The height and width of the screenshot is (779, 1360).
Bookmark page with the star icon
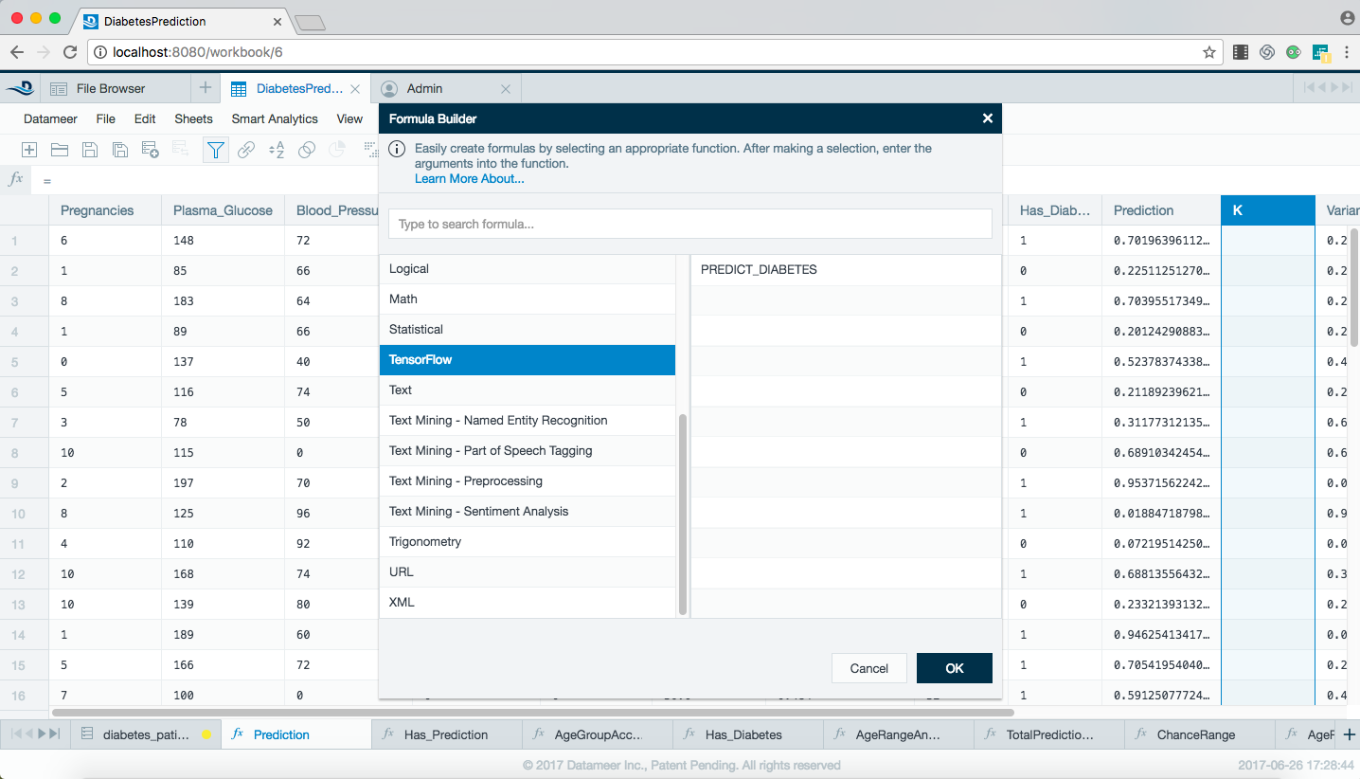click(x=1209, y=52)
